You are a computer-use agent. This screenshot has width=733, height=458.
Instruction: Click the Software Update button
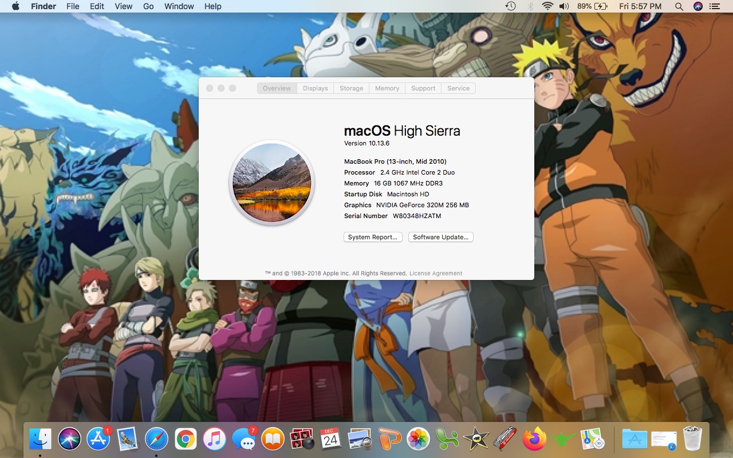[x=441, y=237]
